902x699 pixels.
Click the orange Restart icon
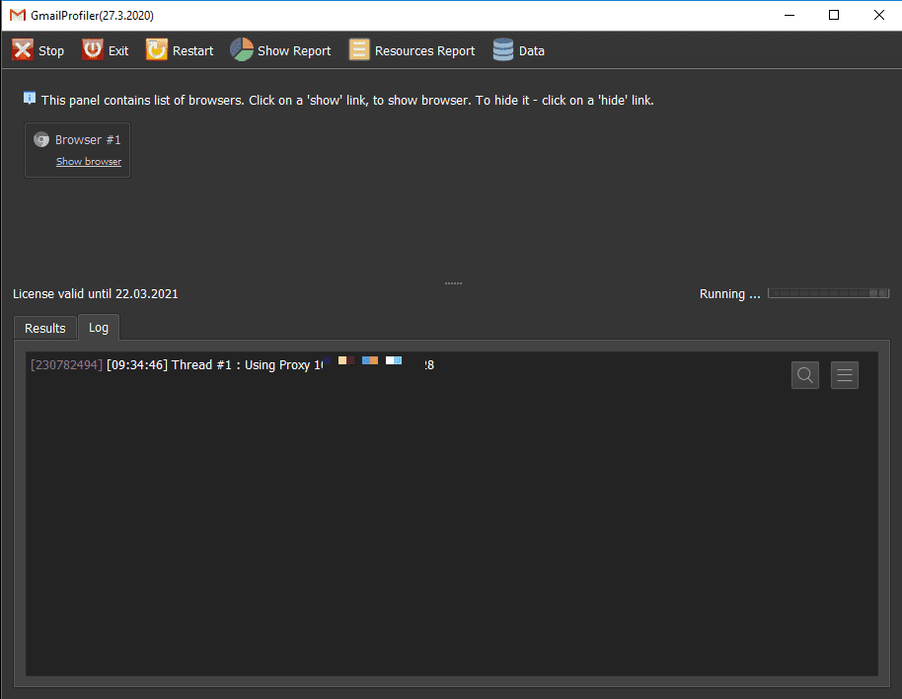[157, 50]
